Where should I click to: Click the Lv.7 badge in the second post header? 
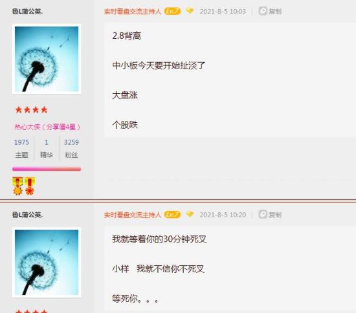[172, 215]
